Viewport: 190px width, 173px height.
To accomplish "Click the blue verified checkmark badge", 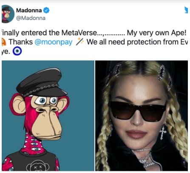I will pyautogui.click(x=46, y=10).
